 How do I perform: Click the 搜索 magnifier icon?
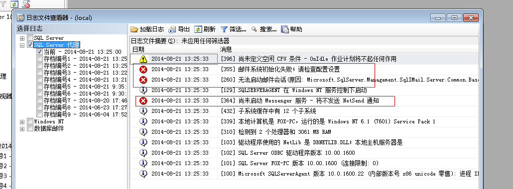[x=254, y=29]
